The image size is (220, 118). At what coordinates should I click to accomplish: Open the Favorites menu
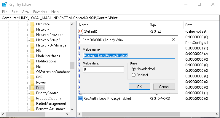[40, 12]
